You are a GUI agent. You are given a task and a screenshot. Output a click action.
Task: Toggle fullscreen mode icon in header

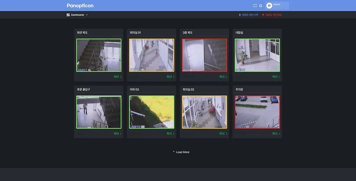255,6
